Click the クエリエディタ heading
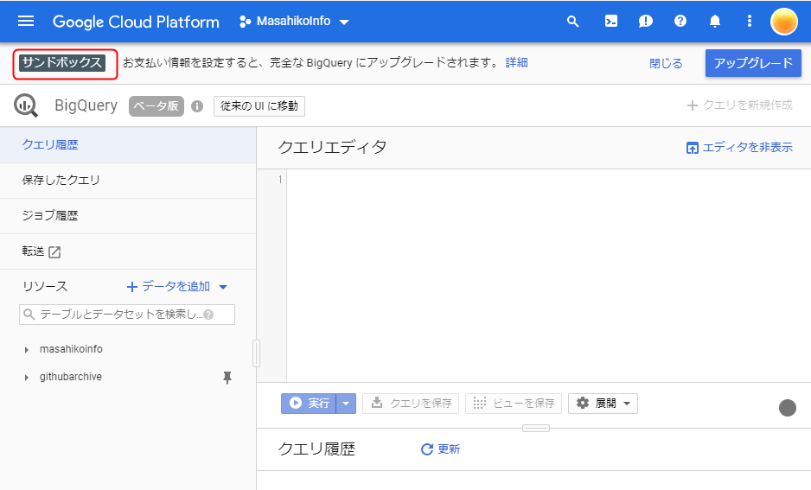The height and width of the screenshot is (490, 811). click(x=332, y=147)
